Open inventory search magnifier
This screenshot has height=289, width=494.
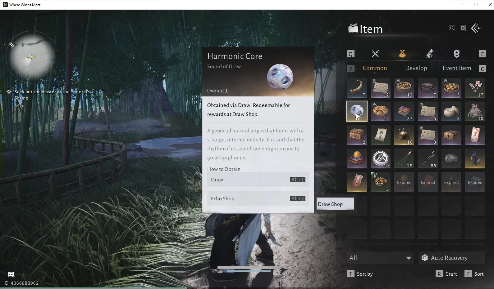pos(452,28)
